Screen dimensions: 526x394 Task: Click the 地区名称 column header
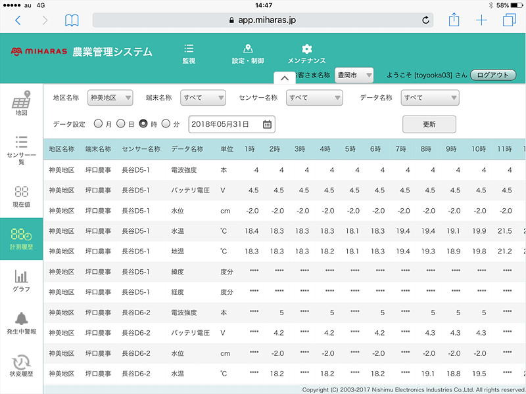coord(62,149)
